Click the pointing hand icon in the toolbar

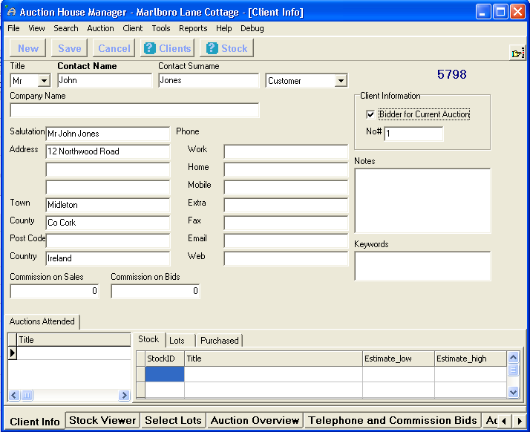(517, 53)
